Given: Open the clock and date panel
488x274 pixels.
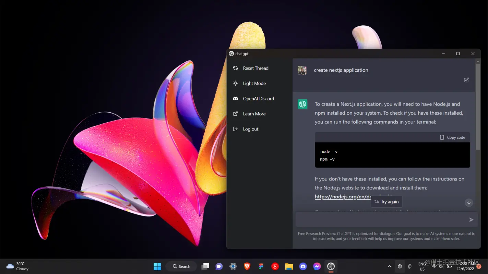Looking at the screenshot, I should 465,266.
